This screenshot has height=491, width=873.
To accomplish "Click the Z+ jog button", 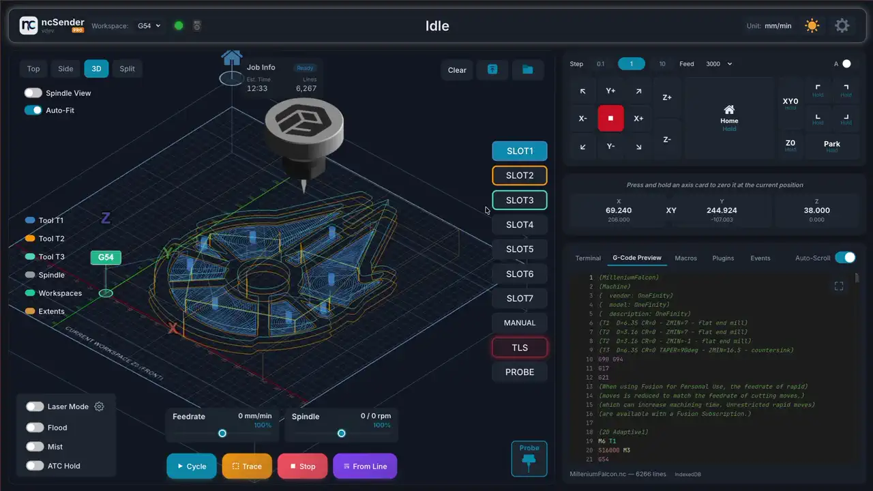I will pyautogui.click(x=667, y=98).
